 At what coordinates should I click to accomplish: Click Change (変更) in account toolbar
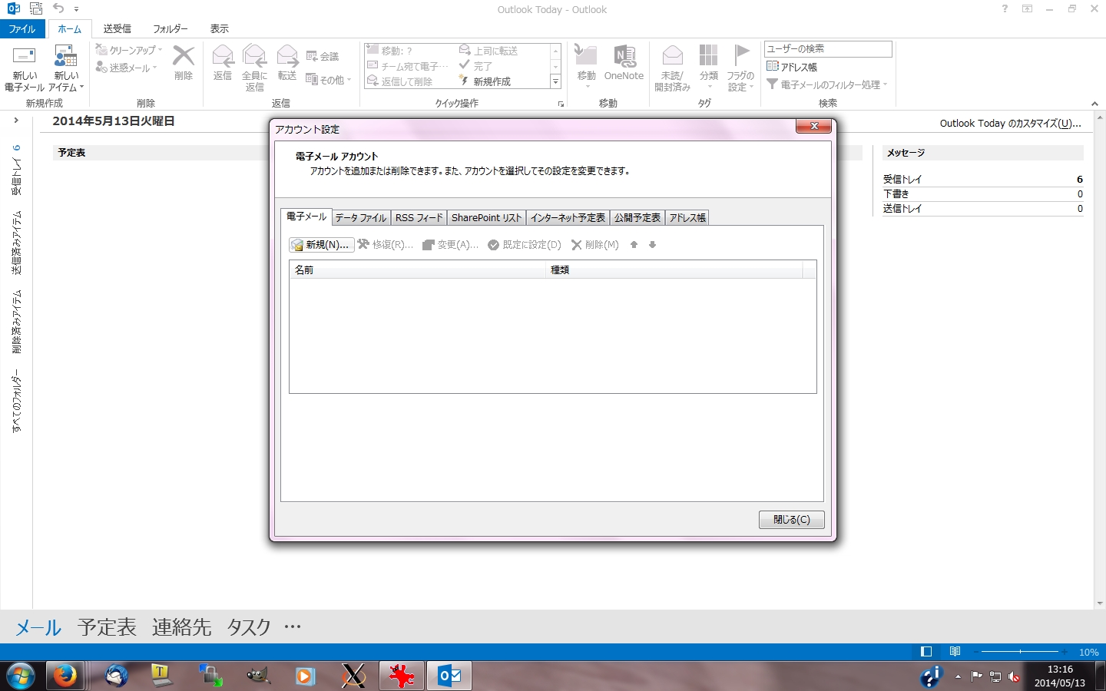(x=451, y=245)
